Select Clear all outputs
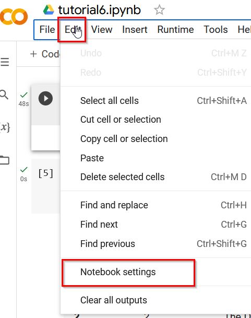 156,300
